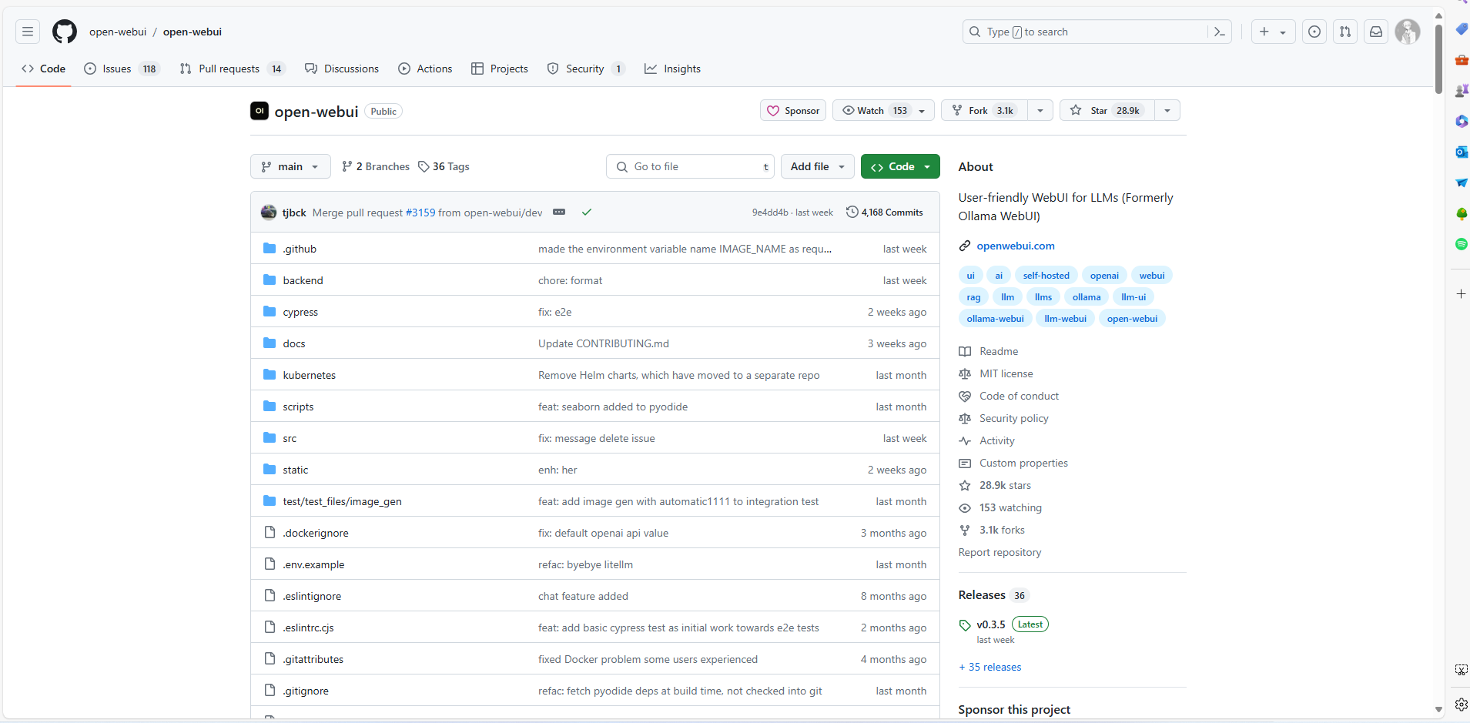Open the issues inbox icon in header
The image size is (1470, 723).
[1314, 32]
